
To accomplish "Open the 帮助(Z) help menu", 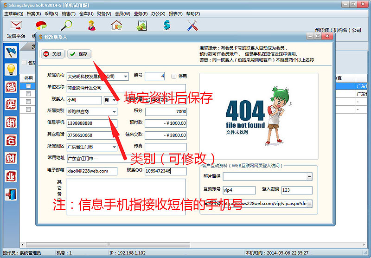I will pos(193,14).
